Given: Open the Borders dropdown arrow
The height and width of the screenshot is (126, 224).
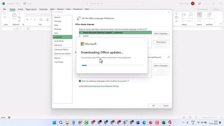Looking at the screenshot, I should pos(43,20).
